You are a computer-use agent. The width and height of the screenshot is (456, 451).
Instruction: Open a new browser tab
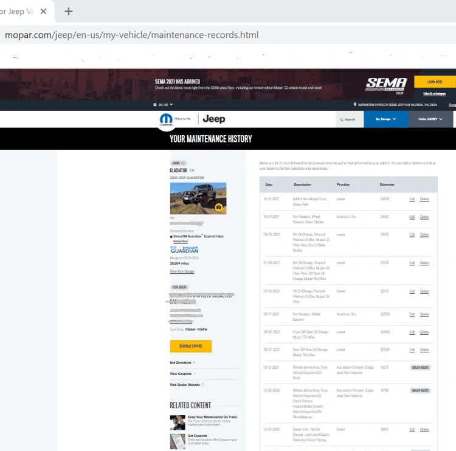(68, 12)
